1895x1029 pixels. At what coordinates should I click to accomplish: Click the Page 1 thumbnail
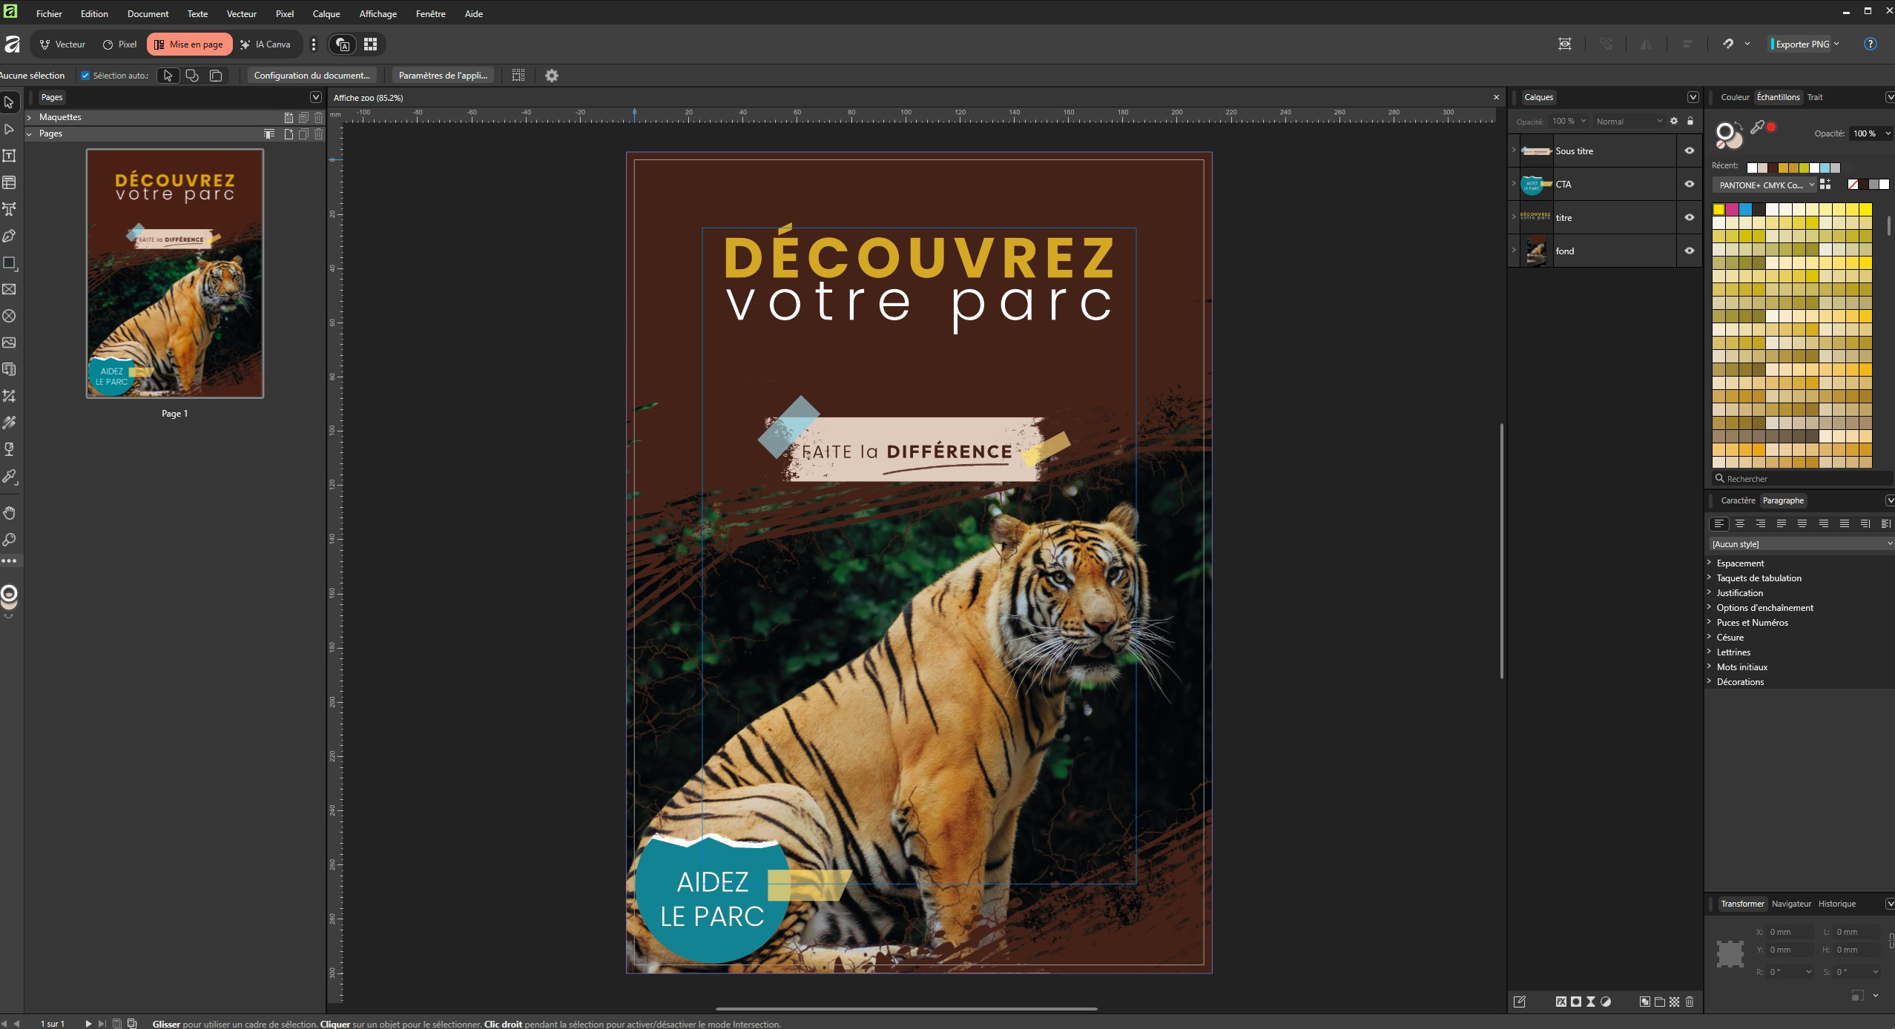point(175,274)
